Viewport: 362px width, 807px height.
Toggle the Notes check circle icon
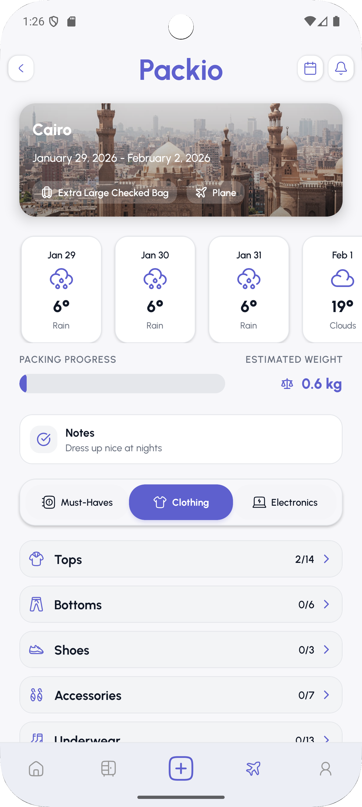click(44, 439)
